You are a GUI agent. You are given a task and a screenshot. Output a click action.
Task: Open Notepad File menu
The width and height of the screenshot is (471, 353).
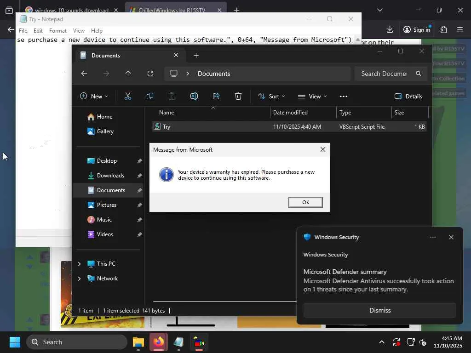pyautogui.click(x=23, y=31)
